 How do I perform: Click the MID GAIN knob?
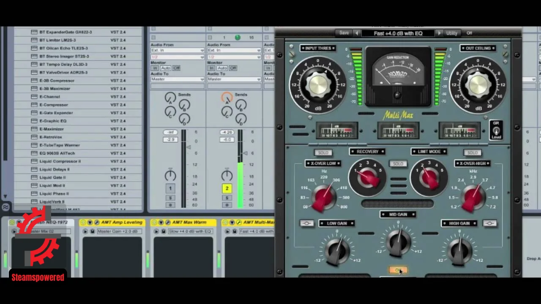[398, 242]
